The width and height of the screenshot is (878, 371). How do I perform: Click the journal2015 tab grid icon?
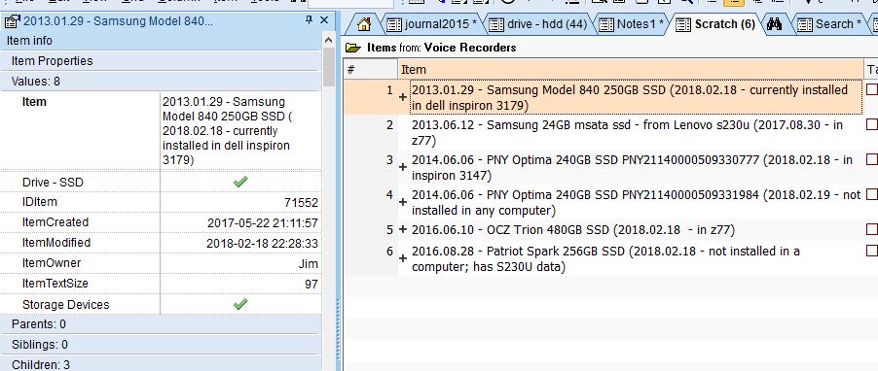pyautogui.click(x=394, y=24)
